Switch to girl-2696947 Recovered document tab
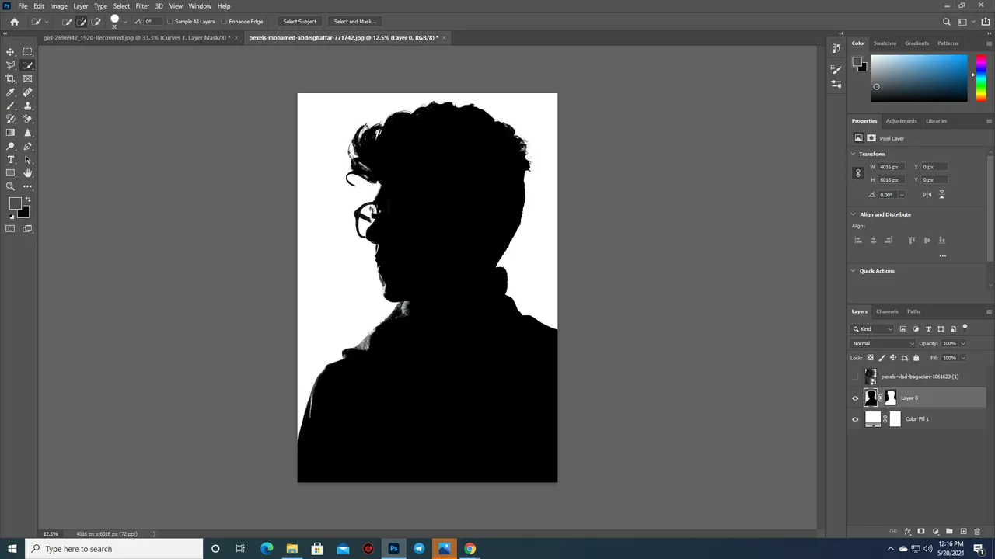This screenshot has width=995, height=559. pos(136,37)
